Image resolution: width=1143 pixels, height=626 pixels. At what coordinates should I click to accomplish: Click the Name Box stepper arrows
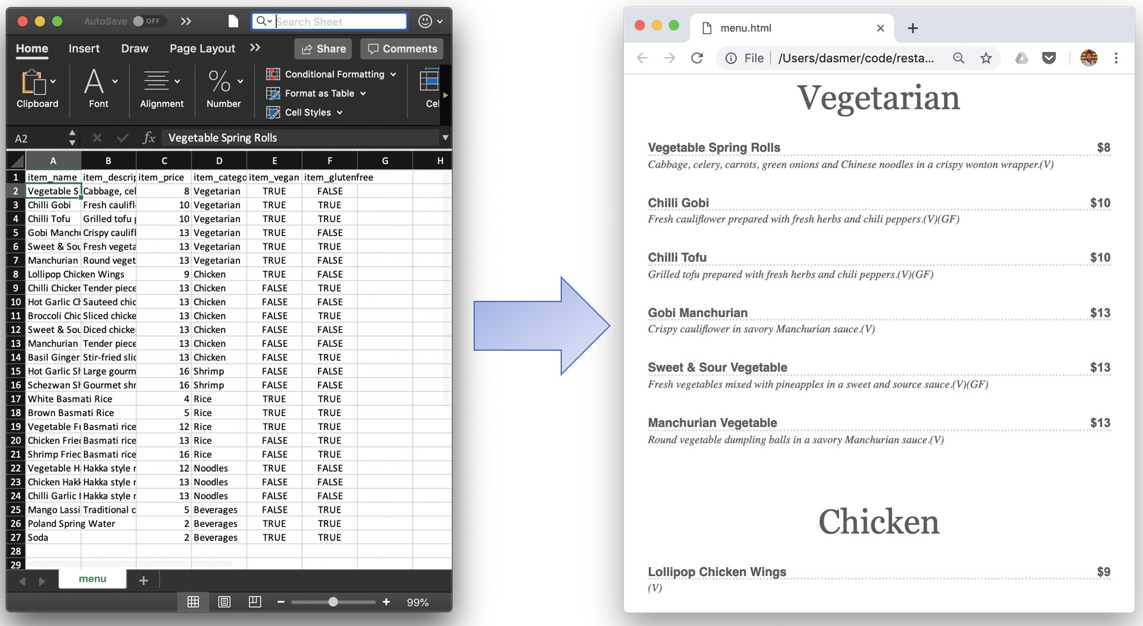click(72, 138)
